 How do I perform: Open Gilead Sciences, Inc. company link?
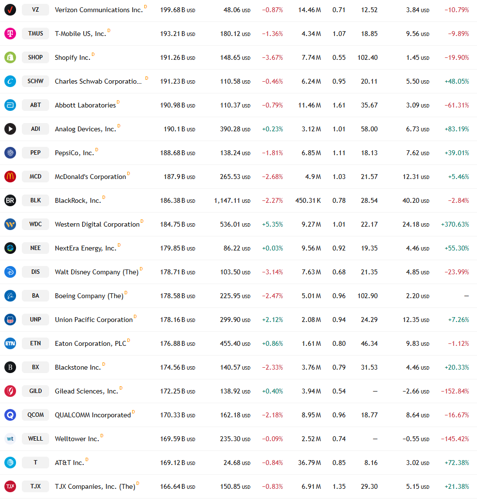87,391
